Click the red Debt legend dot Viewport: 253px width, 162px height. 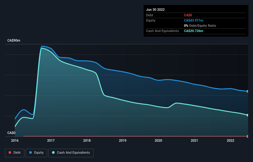[x=10, y=152]
